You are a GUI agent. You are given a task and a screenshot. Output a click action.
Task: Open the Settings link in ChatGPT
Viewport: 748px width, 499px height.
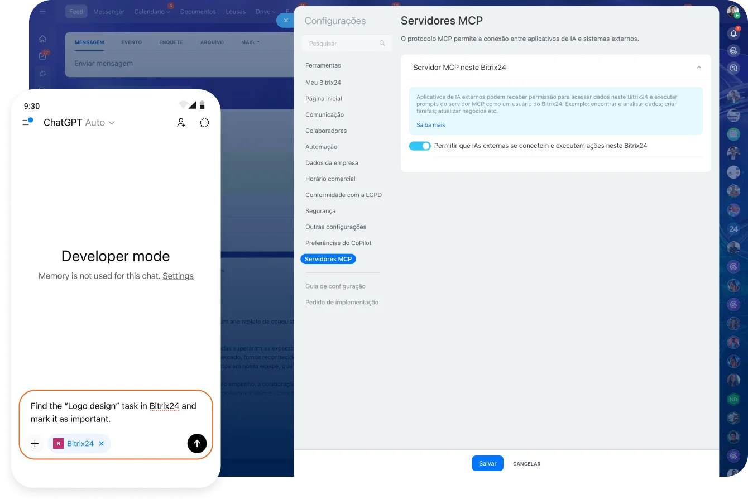pos(178,276)
